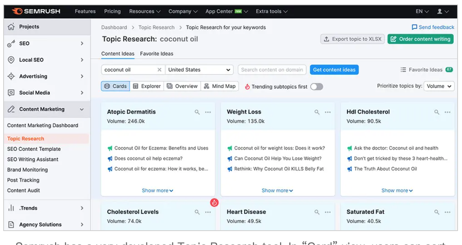This screenshot has width=462, height=245.
Task: Click the SEO key icon in sidebar
Action: 11,43
